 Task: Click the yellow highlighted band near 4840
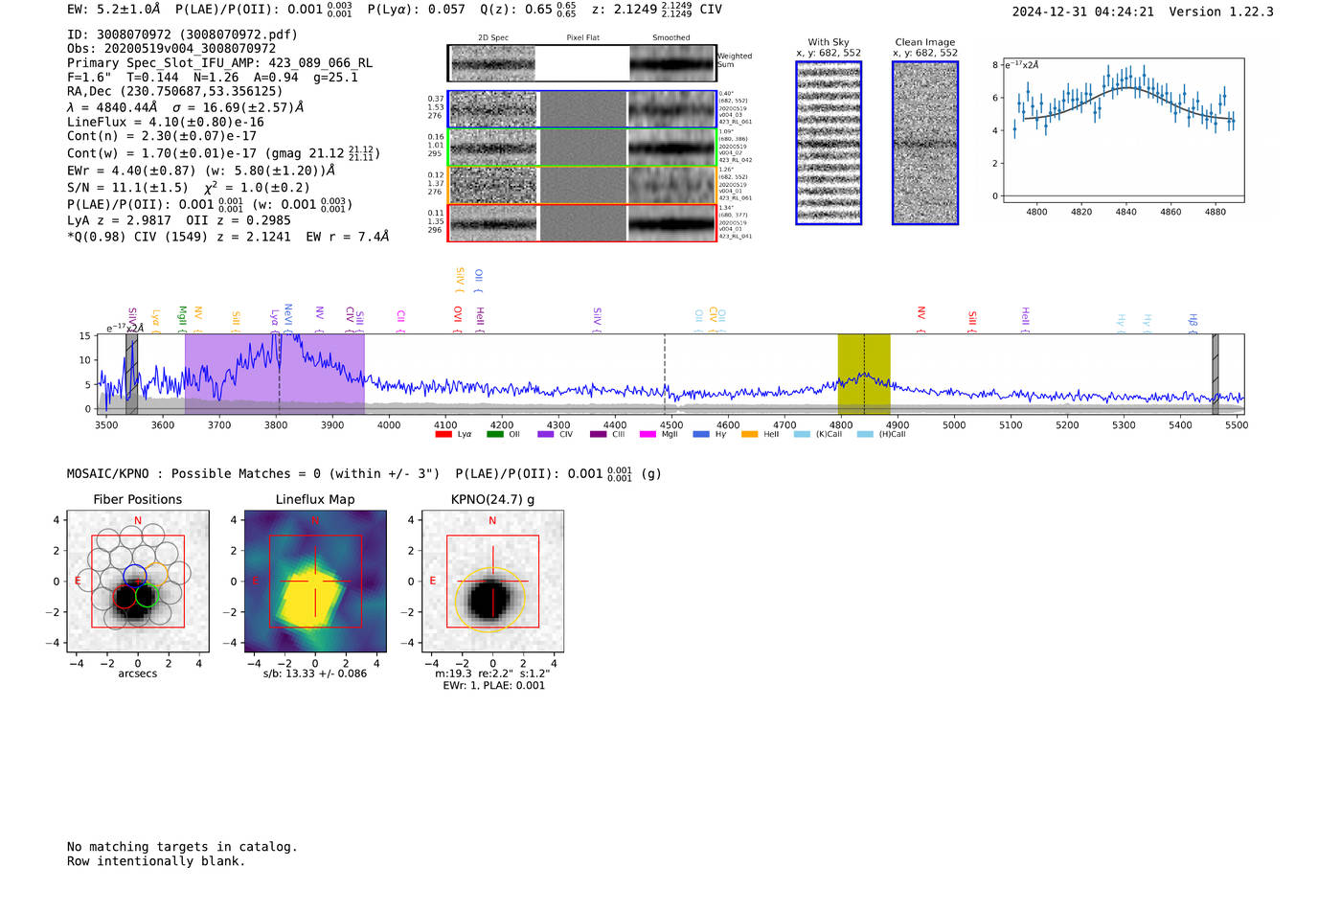point(864,375)
